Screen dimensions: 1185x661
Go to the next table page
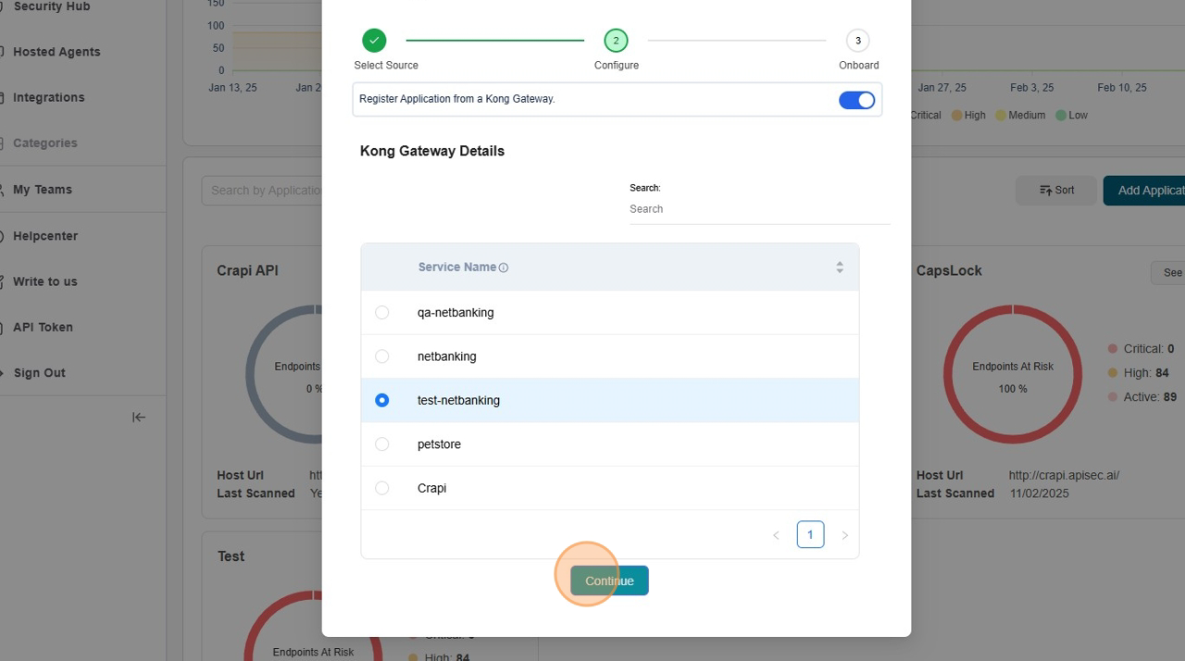(x=844, y=535)
